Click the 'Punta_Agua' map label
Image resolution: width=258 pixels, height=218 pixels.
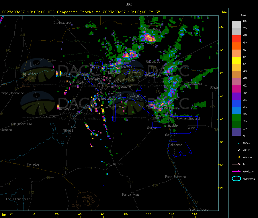click(131, 195)
